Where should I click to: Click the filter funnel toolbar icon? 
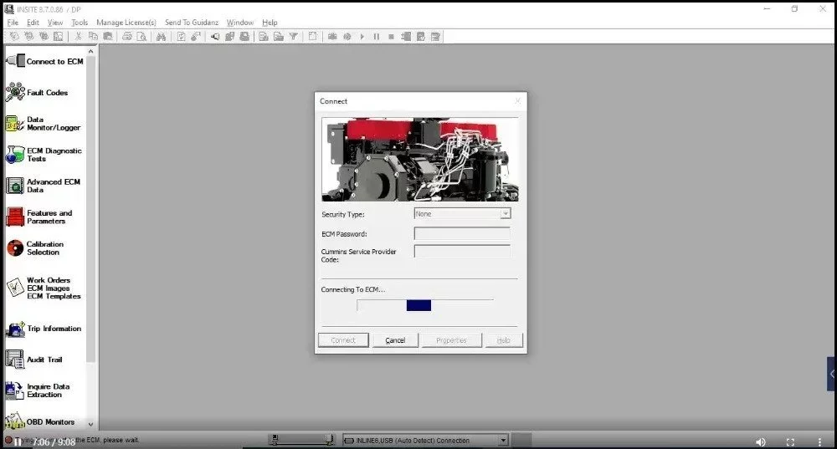(294, 37)
